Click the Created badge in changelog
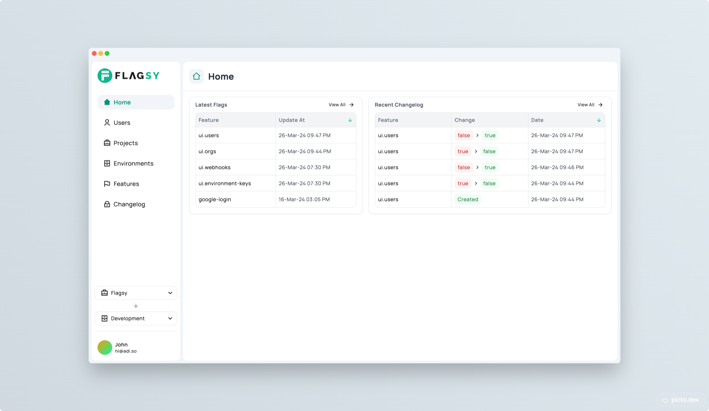This screenshot has height=411, width=709. coord(467,199)
